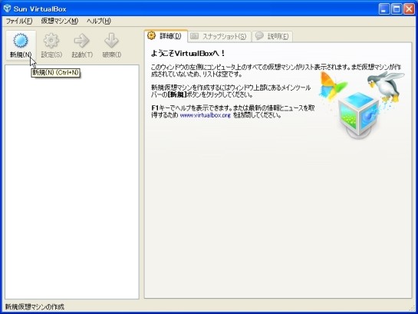Image resolution: width=418 pixels, height=314 pixels.
Task: Open the ヘルプ(H) menu
Action: click(x=99, y=21)
